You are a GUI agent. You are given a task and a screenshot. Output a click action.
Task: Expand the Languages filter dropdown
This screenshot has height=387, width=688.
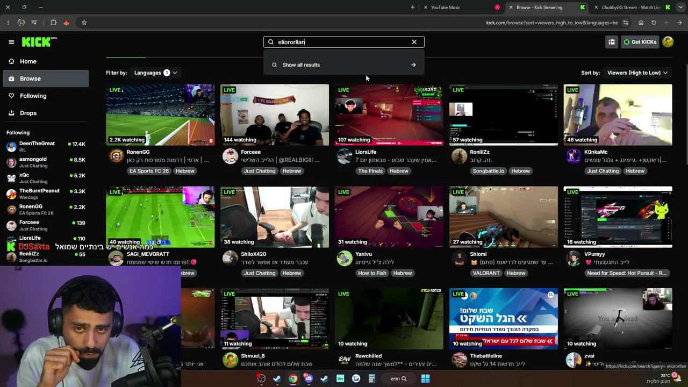point(155,73)
